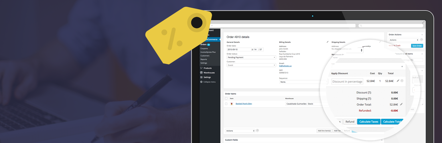This screenshot has width=442, height=143.
Task: Apply bulk item action circular icon
Action: (x=257, y=130)
